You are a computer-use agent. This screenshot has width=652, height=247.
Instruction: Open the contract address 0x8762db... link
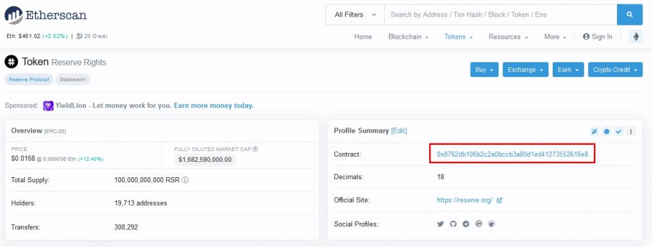[513, 154]
